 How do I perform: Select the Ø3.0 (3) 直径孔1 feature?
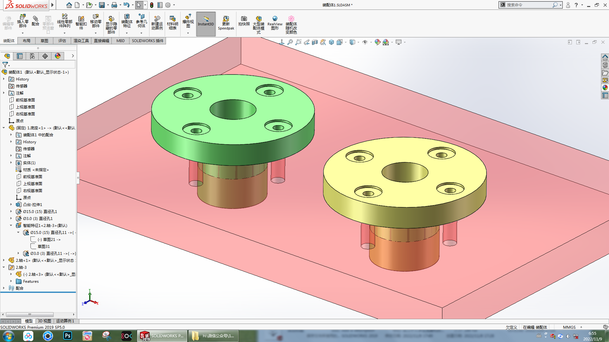[38, 218]
